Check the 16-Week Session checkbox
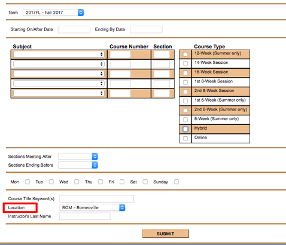This screenshot has width=286, height=245. pos(185,73)
